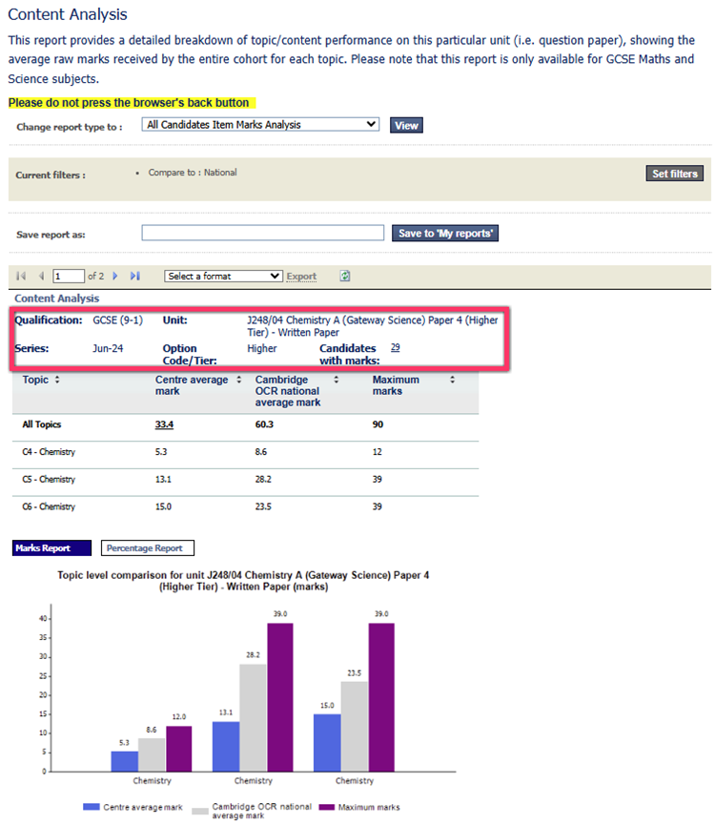Sort by Cambridge OCR national average column
This screenshot has width=715, height=825.
[337, 380]
